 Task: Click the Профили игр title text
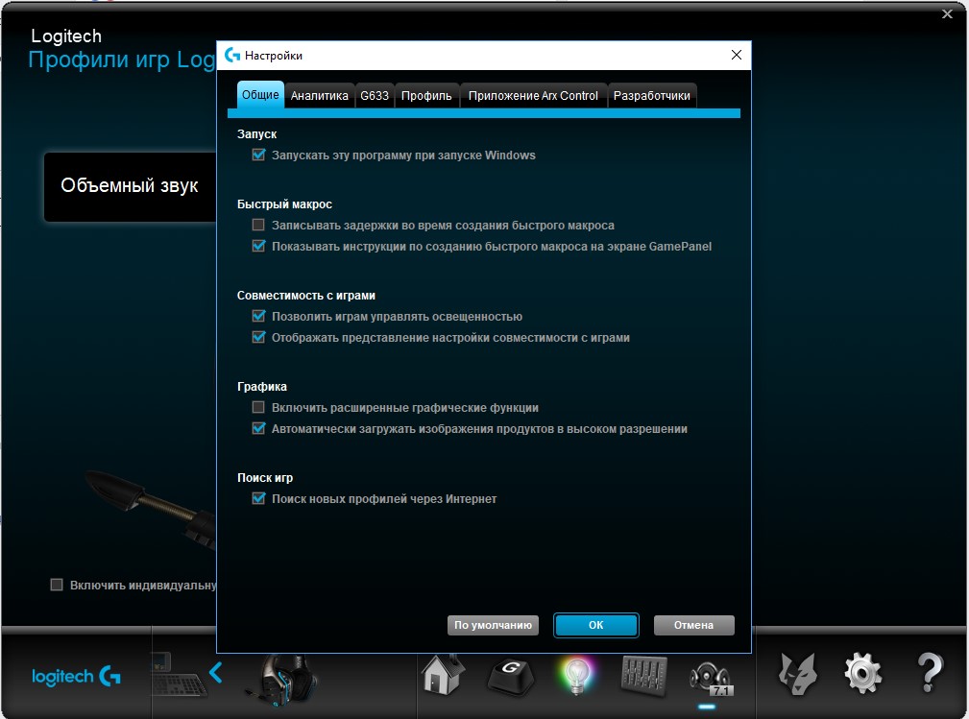(x=122, y=60)
